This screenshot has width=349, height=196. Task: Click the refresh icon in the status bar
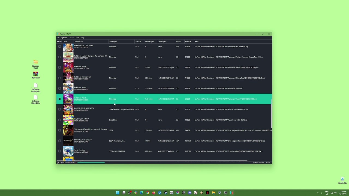(58, 163)
